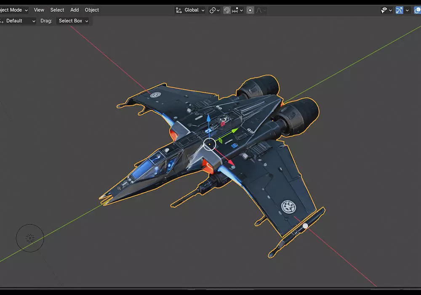Open the Select menu
This screenshot has height=295, width=421.
(x=57, y=10)
